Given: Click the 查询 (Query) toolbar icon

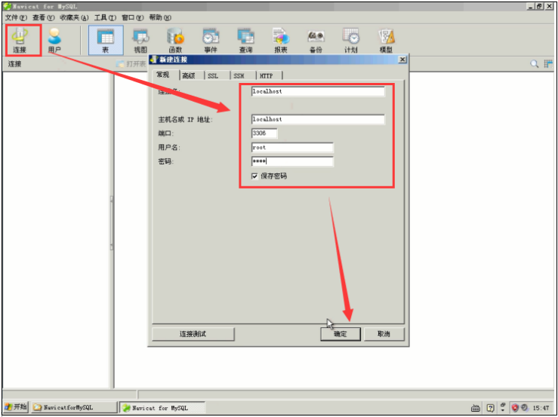Looking at the screenshot, I should point(245,39).
